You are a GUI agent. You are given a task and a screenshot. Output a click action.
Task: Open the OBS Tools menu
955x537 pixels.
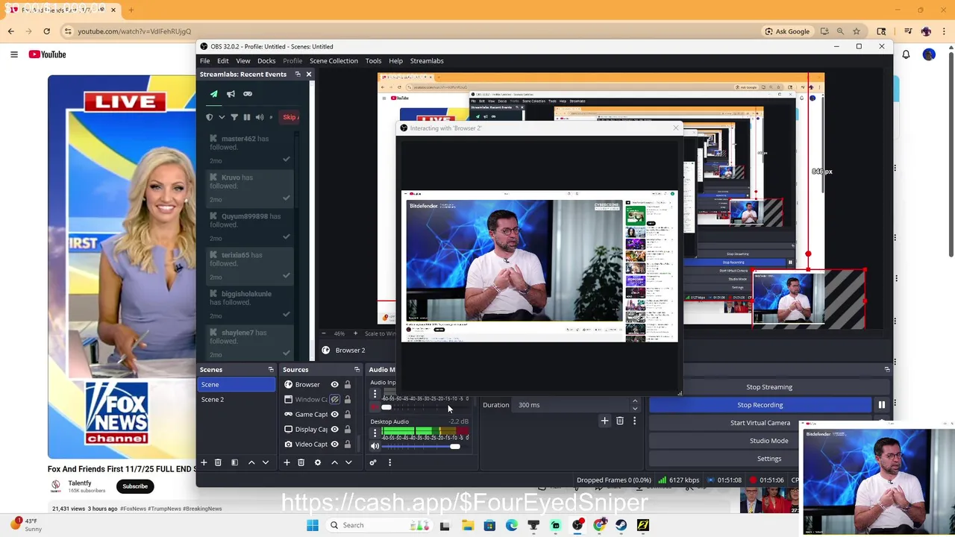(x=373, y=61)
